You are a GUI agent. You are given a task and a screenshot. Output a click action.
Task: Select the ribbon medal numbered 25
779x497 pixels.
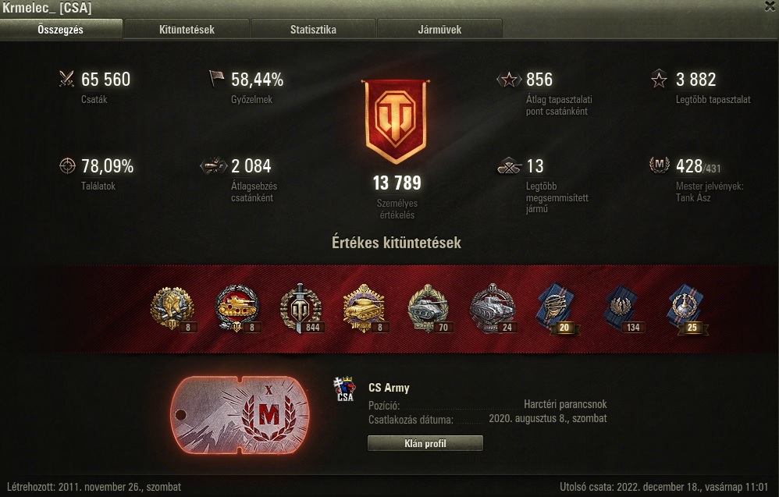687,308
